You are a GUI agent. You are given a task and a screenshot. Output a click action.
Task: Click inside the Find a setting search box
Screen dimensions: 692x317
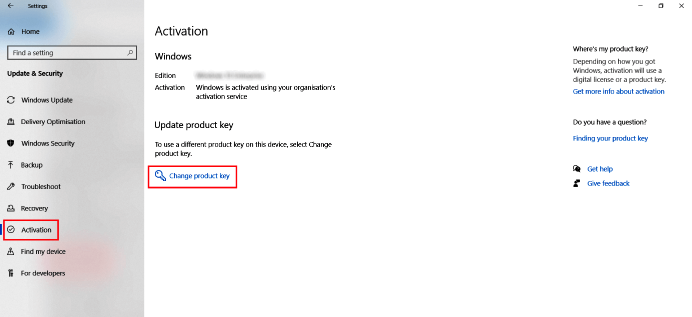(x=65, y=52)
